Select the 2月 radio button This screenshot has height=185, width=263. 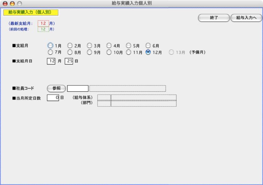(x=70, y=45)
